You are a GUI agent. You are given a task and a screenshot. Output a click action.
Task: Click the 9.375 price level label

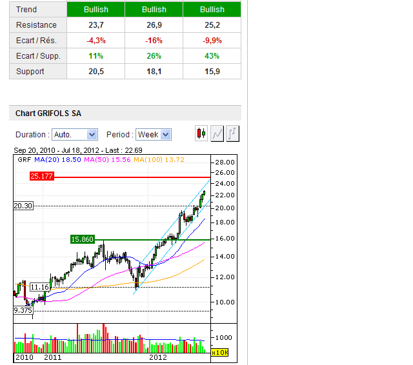pyautogui.click(x=23, y=310)
